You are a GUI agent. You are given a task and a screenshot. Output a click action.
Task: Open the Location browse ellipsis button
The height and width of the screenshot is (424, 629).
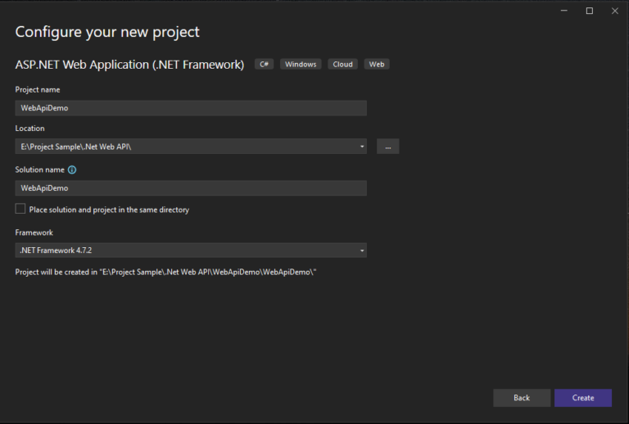point(387,147)
